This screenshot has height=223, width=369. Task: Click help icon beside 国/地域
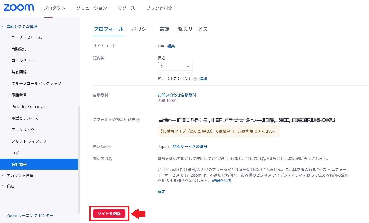click(x=109, y=147)
